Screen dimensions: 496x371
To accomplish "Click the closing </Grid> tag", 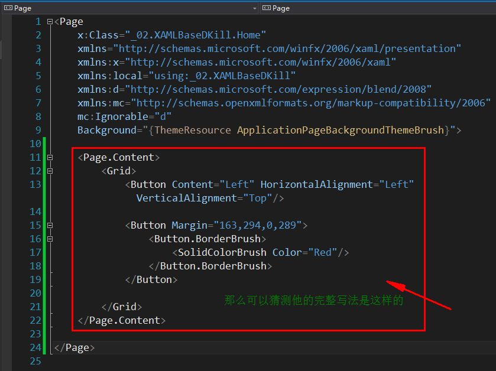I will click(x=122, y=307).
